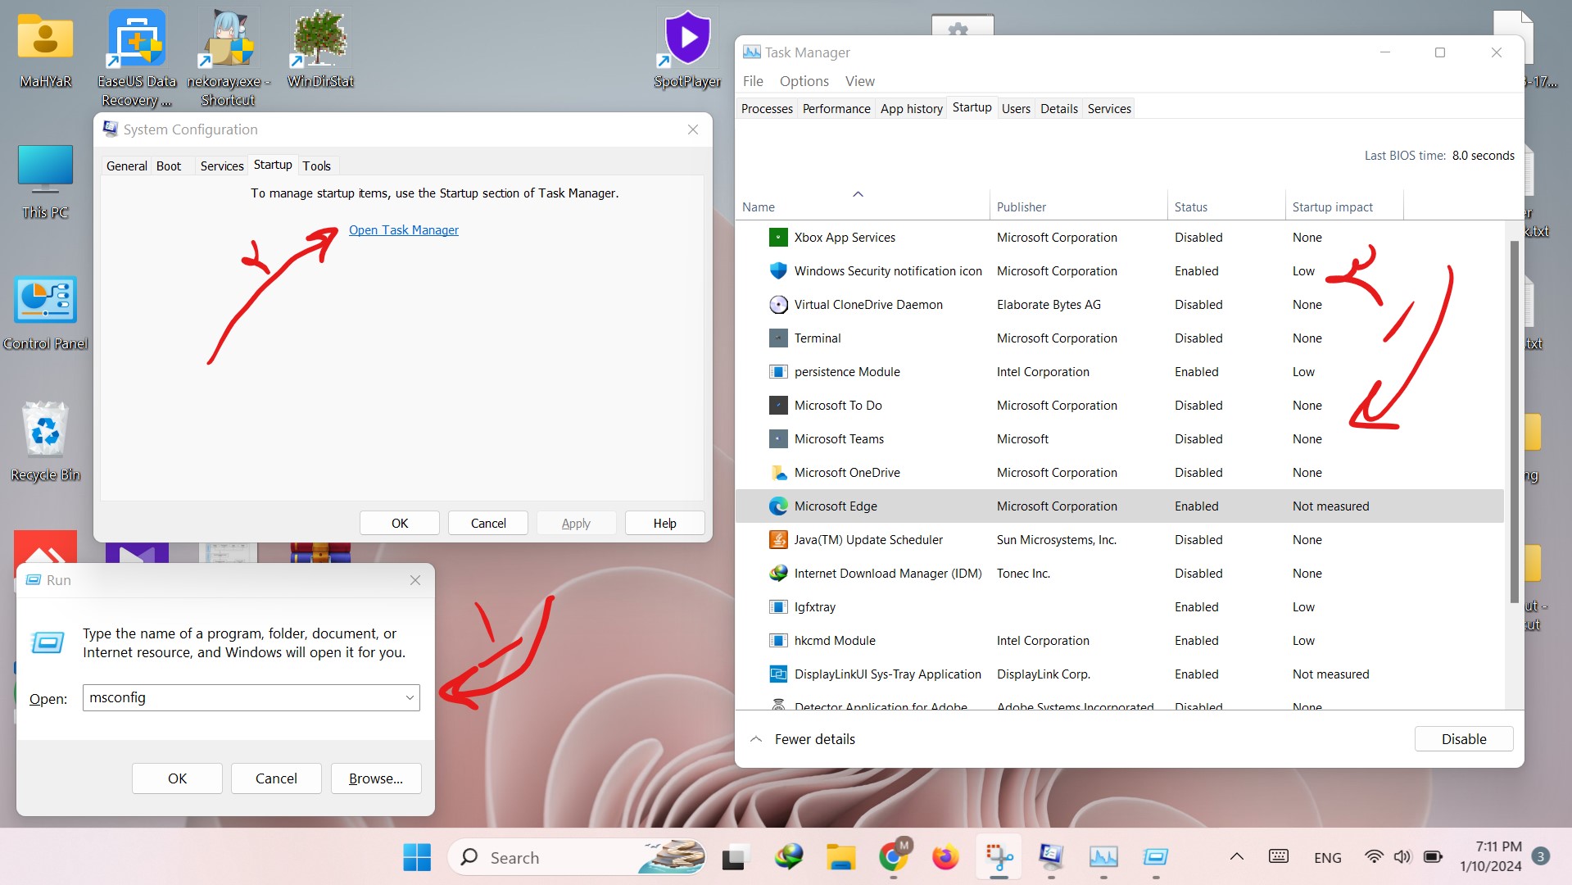1572x885 pixels.
Task: Click the Virtual CloneDrive Daemon disc icon
Action: point(778,305)
